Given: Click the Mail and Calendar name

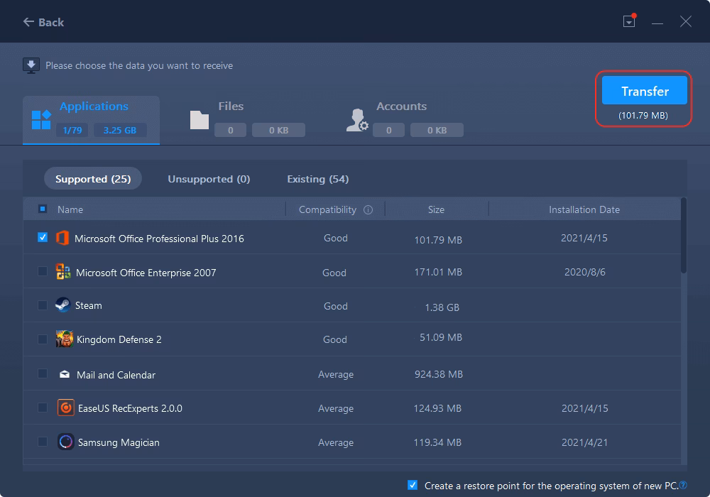Looking at the screenshot, I should pos(116,375).
